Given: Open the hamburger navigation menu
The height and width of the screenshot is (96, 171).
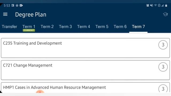Looking at the screenshot, I should [x=5, y=14].
